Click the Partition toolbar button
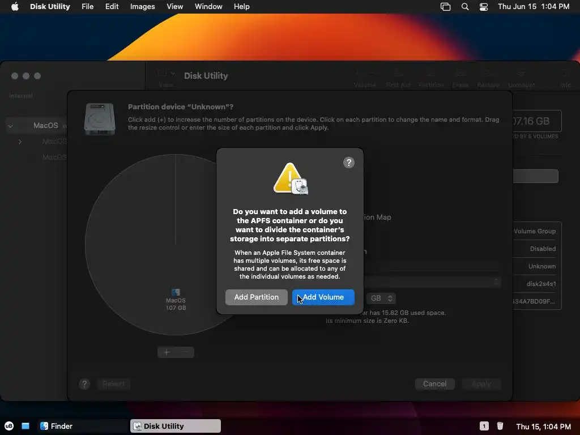 (431, 79)
